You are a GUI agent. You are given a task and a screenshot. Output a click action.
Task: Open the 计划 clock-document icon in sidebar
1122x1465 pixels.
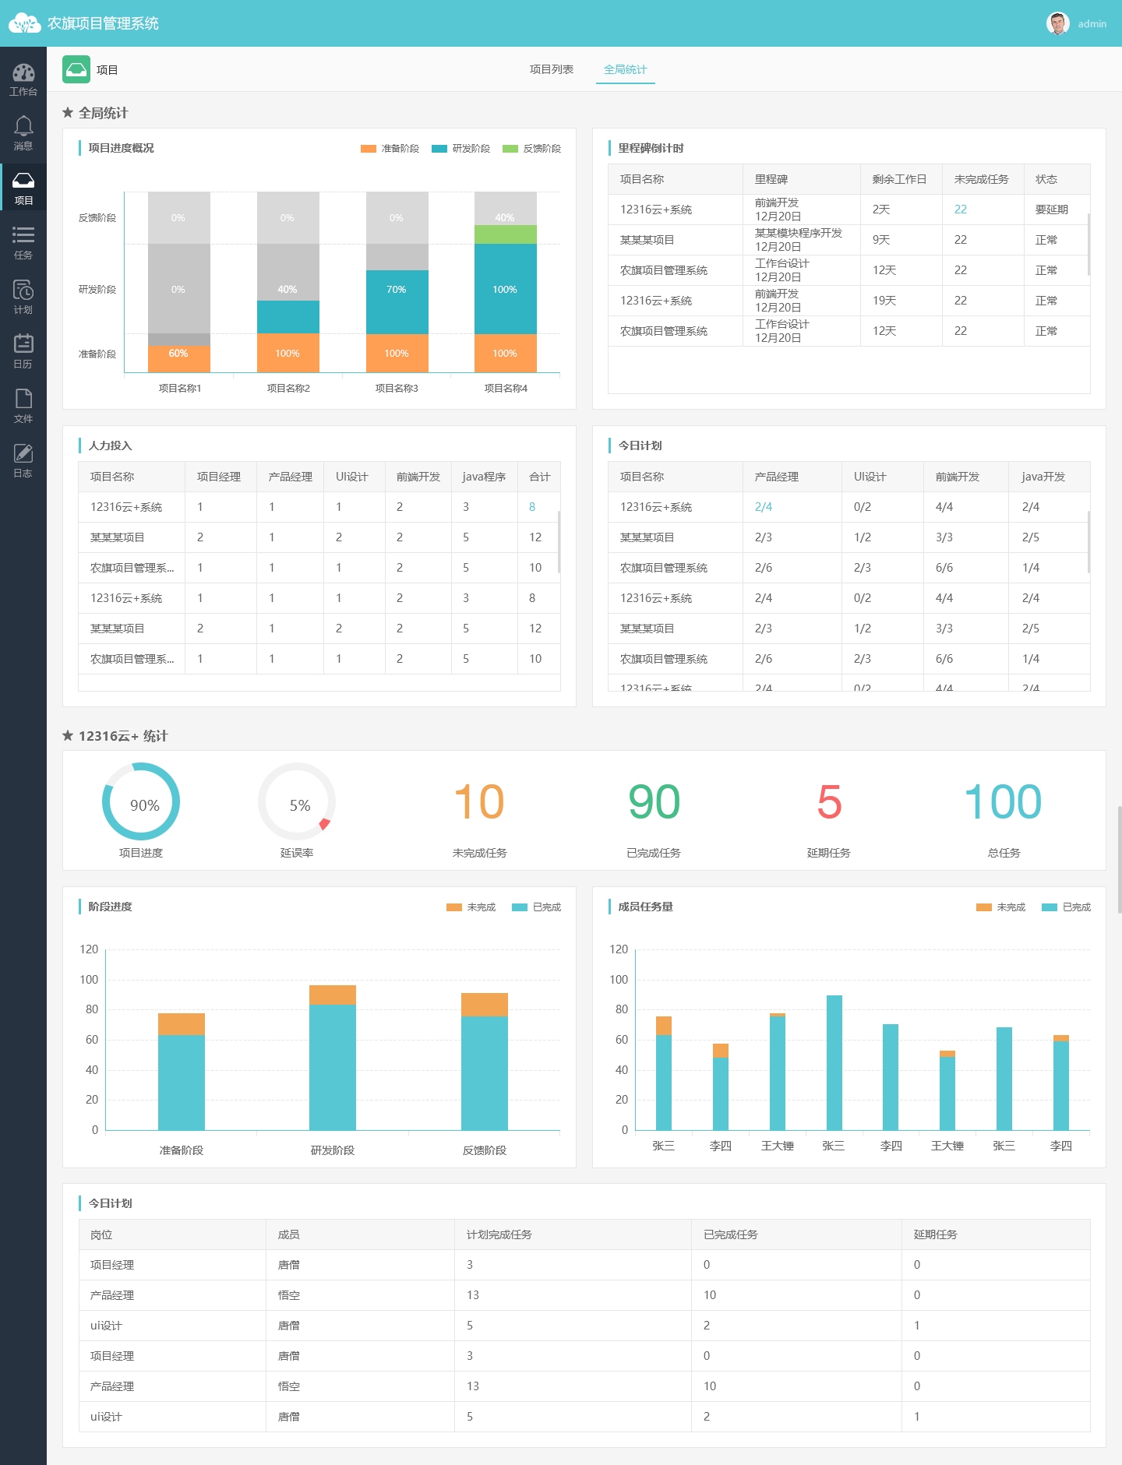point(23,297)
